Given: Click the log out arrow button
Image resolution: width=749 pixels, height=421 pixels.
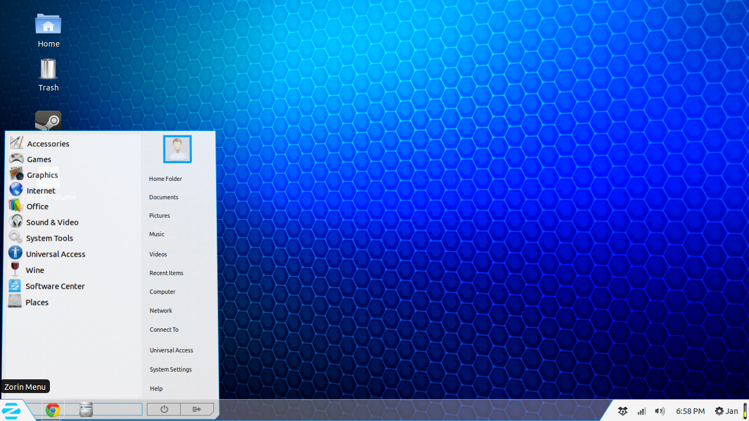Looking at the screenshot, I should [197, 409].
